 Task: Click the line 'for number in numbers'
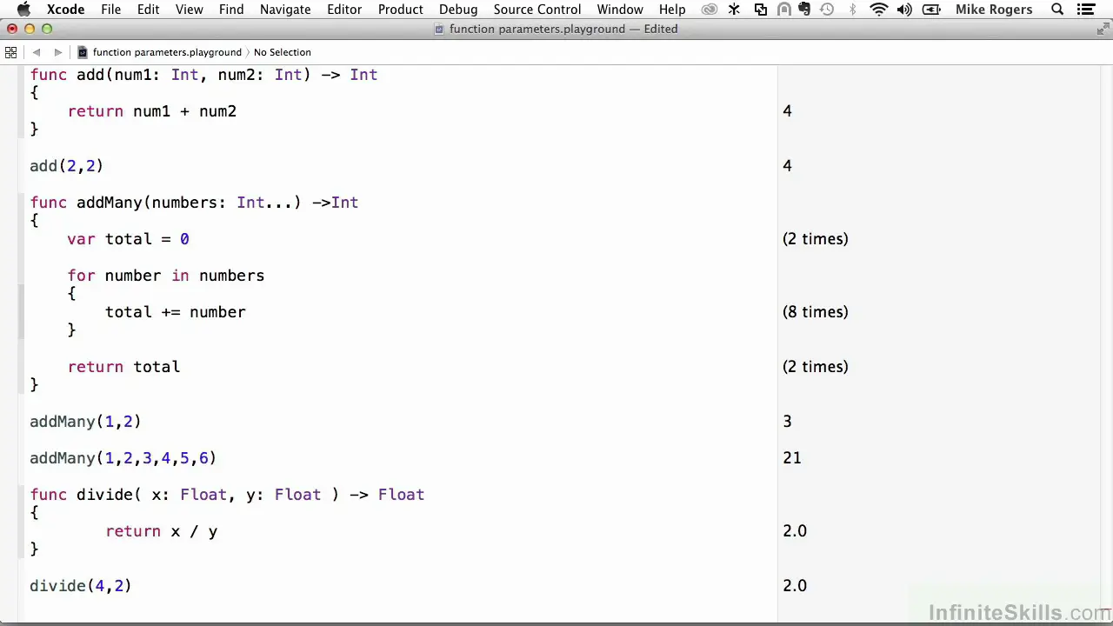166,276
